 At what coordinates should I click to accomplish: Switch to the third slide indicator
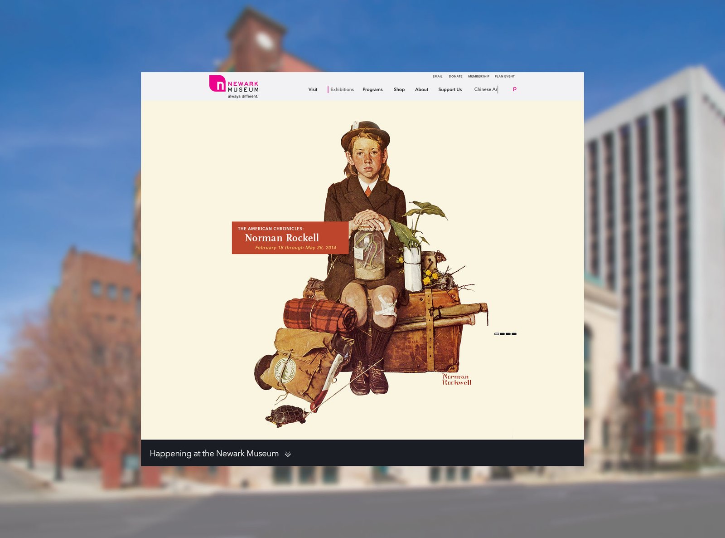(x=508, y=334)
